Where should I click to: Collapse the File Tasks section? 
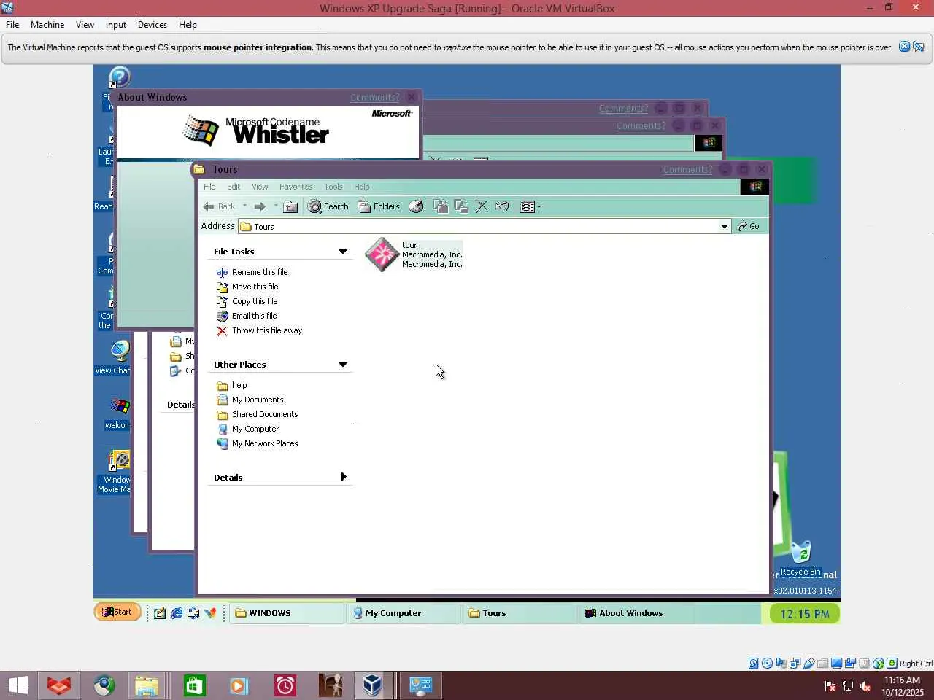coord(342,252)
